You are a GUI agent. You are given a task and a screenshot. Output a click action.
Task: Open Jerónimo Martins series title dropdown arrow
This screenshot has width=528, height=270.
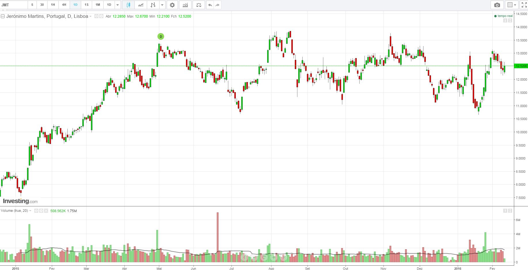point(91,16)
